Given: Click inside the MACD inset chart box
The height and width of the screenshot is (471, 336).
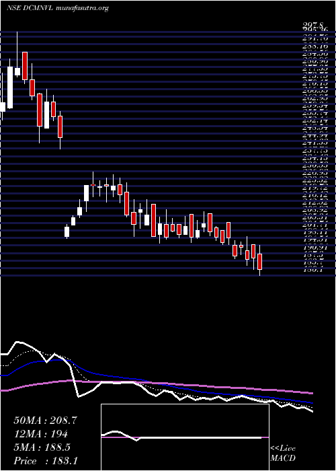Looking at the screenshot, I should click(x=185, y=437).
